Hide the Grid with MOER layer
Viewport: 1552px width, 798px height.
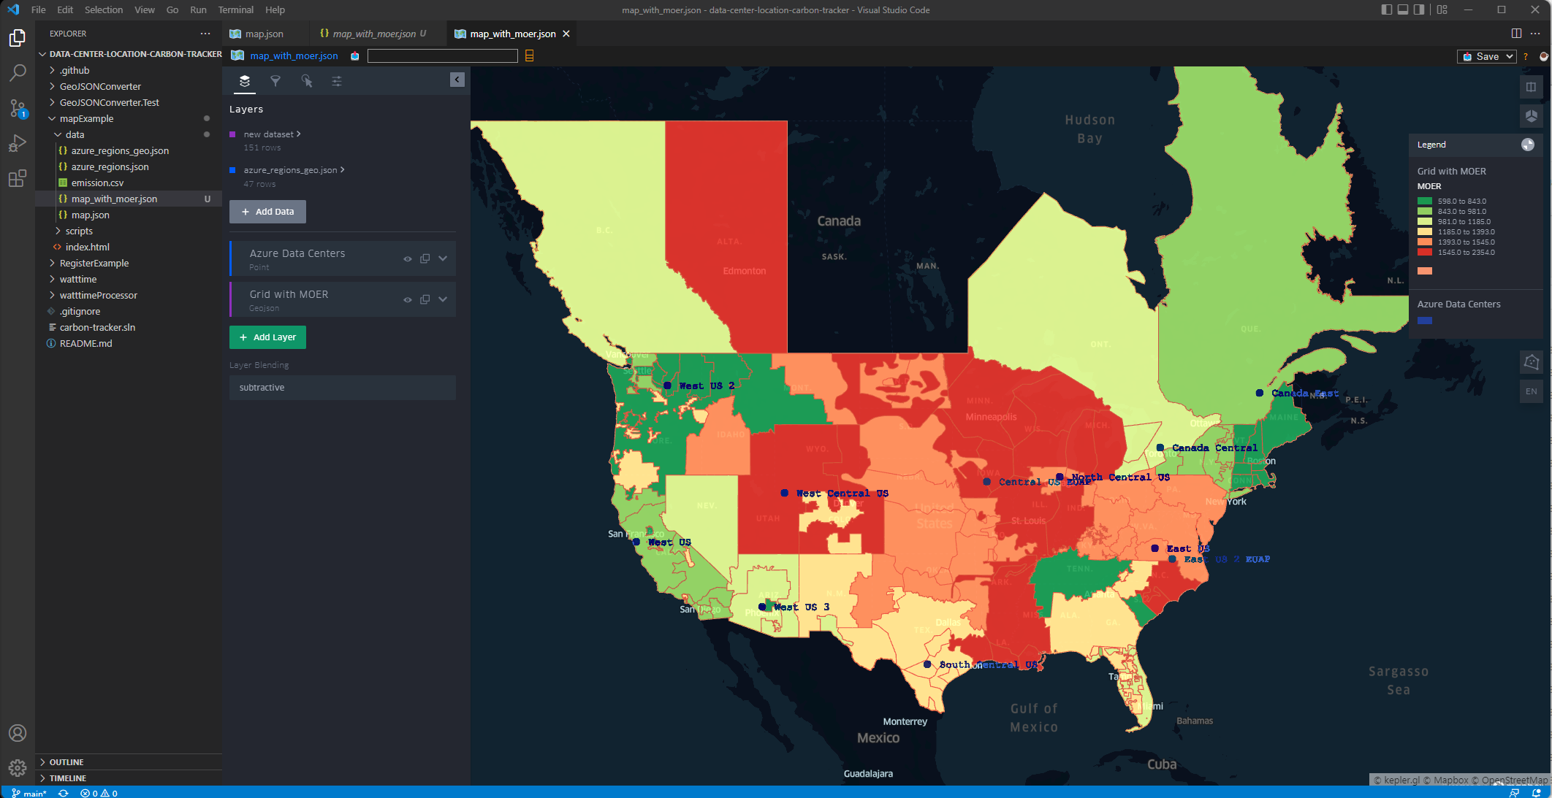408,299
